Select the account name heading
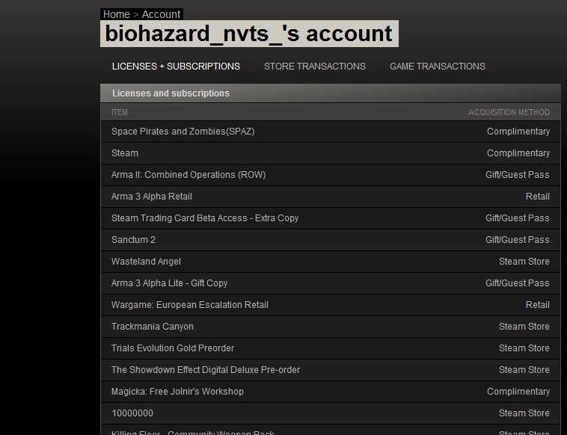Screen dimensions: 567x435 pos(249,34)
